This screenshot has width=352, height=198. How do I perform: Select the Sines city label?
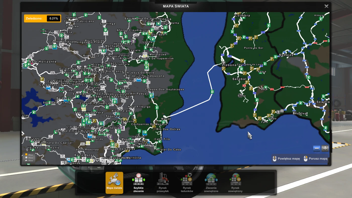[x=242, y=96]
